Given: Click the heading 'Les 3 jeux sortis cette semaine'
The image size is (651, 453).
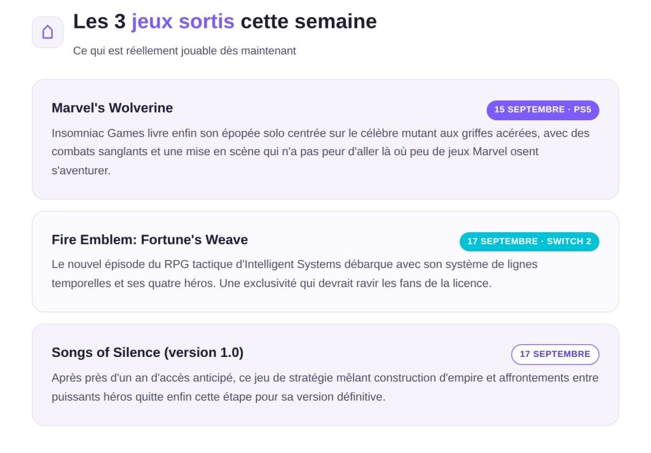Looking at the screenshot, I should click(x=225, y=22).
